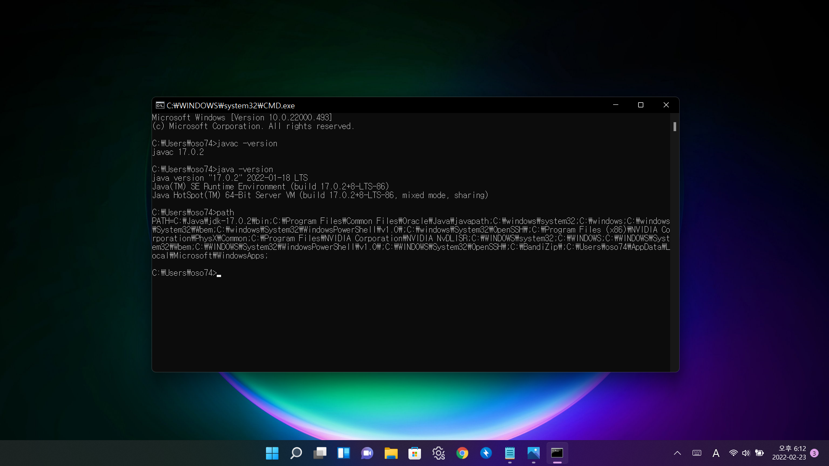The image size is (829, 466).
Task: Click the Command Prompt taskbar button
Action: [x=557, y=453]
